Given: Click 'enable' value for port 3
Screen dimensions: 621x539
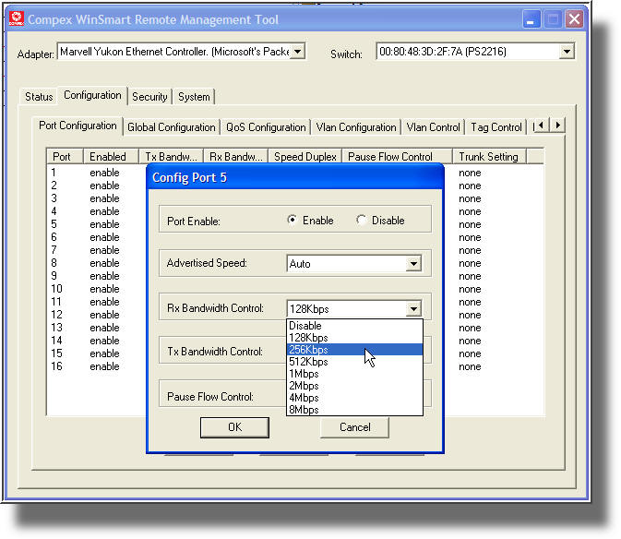Looking at the screenshot, I should pyautogui.click(x=104, y=198).
